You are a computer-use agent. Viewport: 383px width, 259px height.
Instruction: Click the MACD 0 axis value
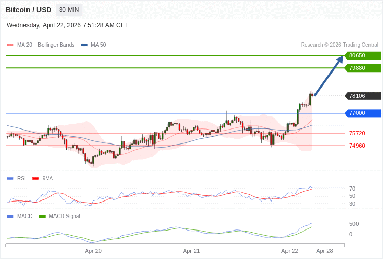(x=351, y=234)
